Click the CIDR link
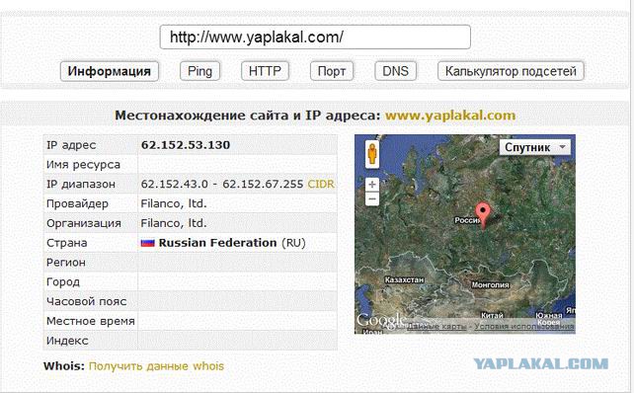The image size is (634, 393). click(321, 185)
